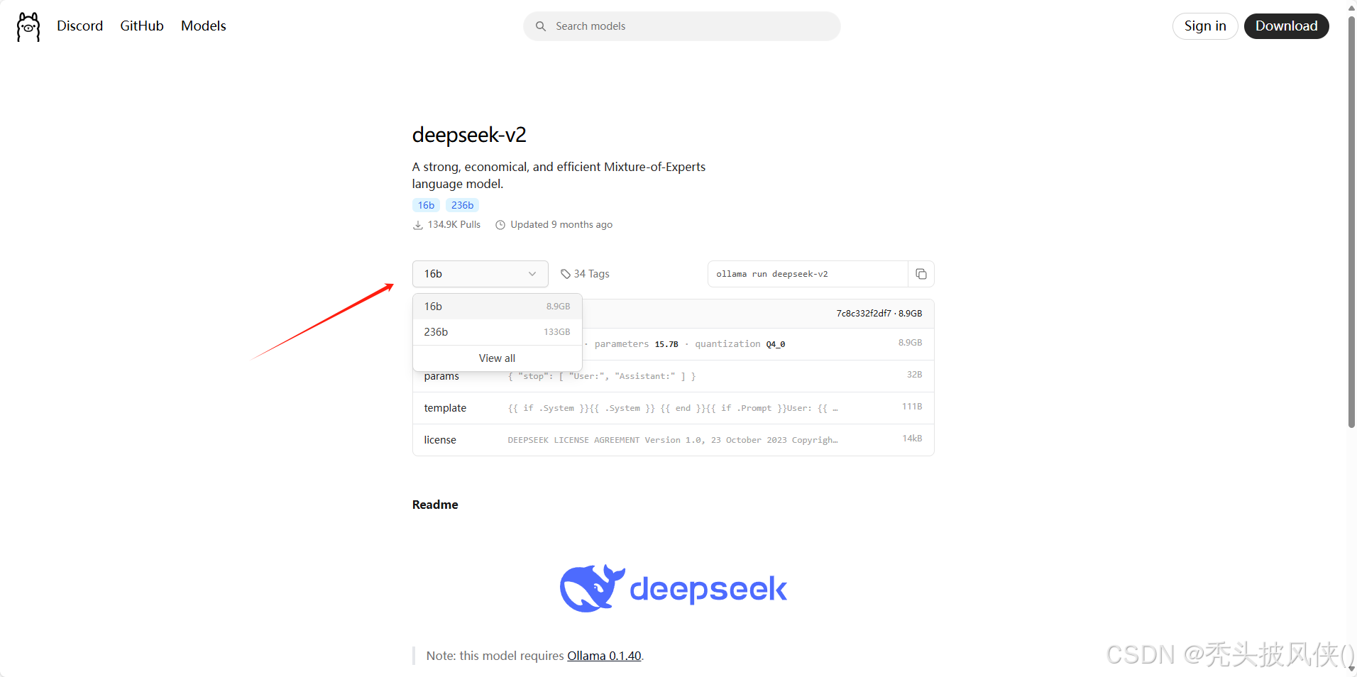1357x677 pixels.
Task: Click the search magnifier icon
Action: click(x=541, y=26)
